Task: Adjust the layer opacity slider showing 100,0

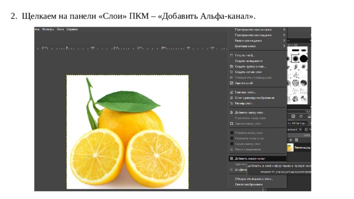Action: [x=299, y=135]
